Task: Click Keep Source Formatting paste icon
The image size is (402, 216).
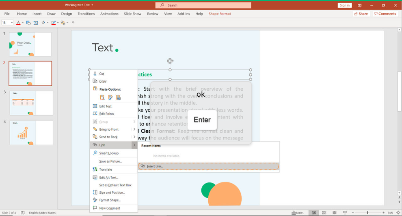Action: (110, 97)
